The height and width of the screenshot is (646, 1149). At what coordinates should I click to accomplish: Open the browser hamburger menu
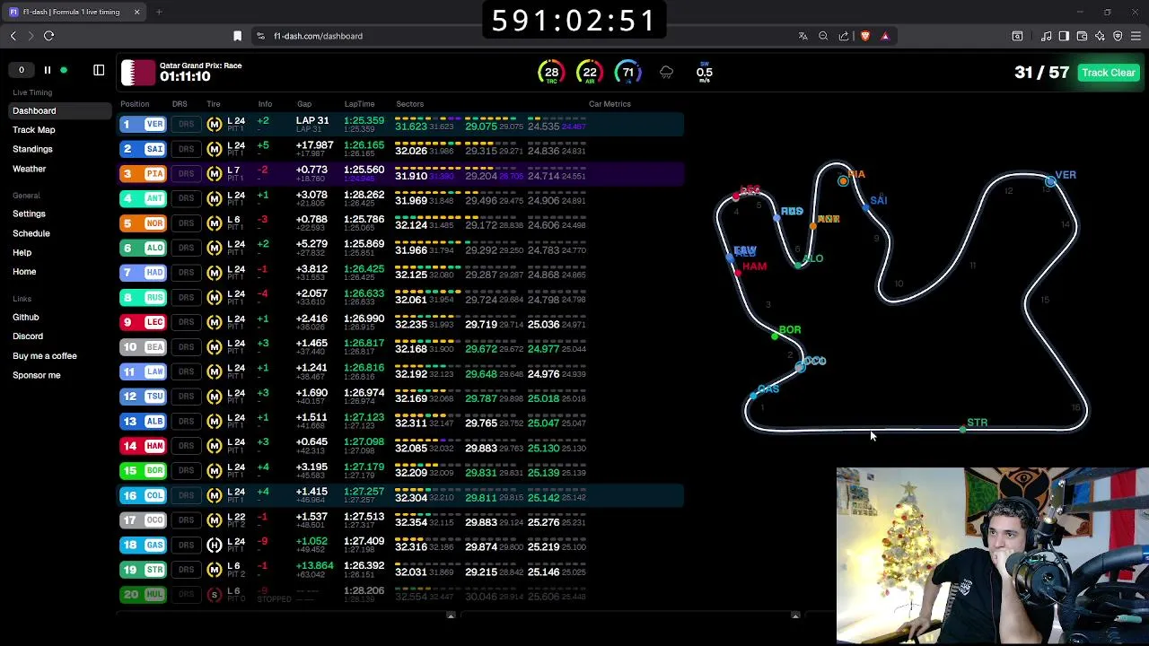pos(1136,36)
